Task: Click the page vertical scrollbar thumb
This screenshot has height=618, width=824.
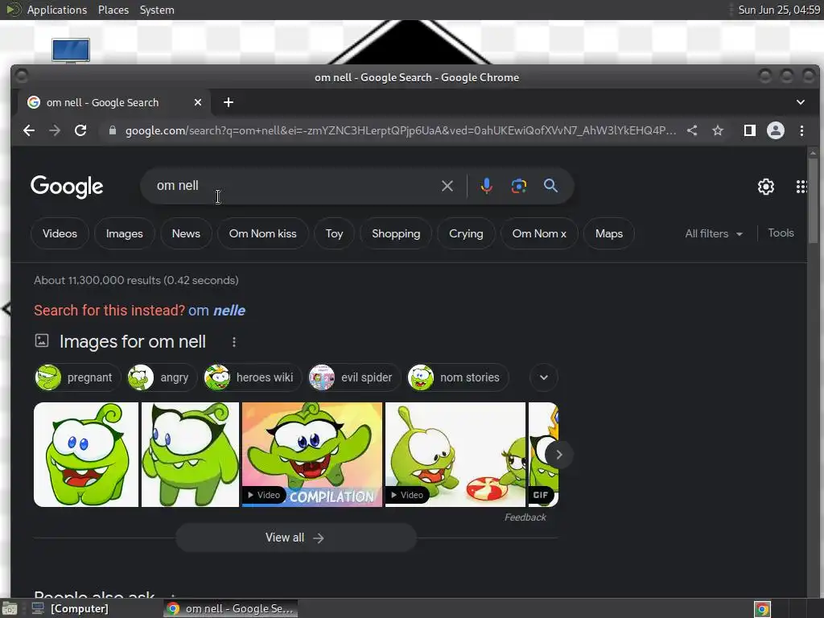Action: coord(813,200)
